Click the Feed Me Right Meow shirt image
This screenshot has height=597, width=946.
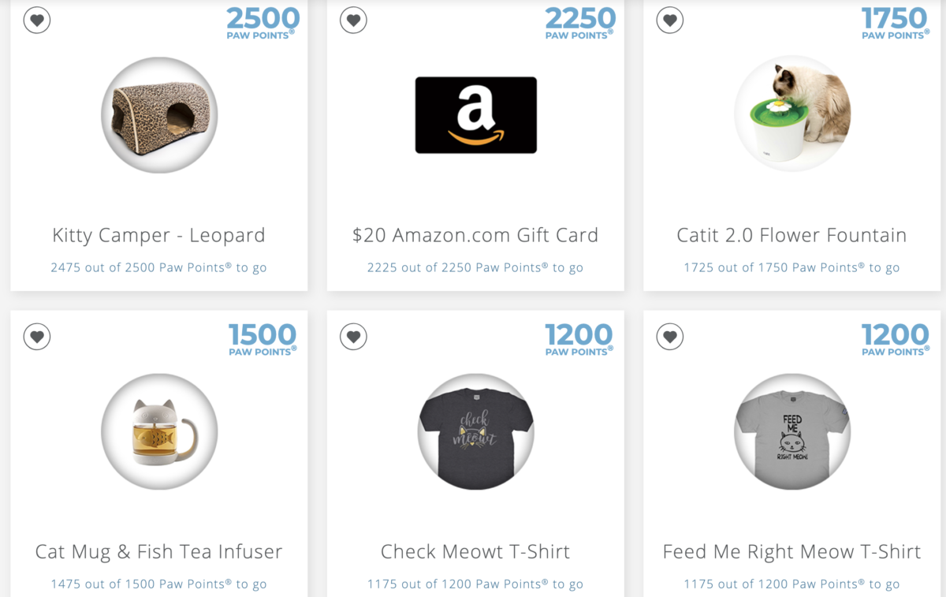791,431
